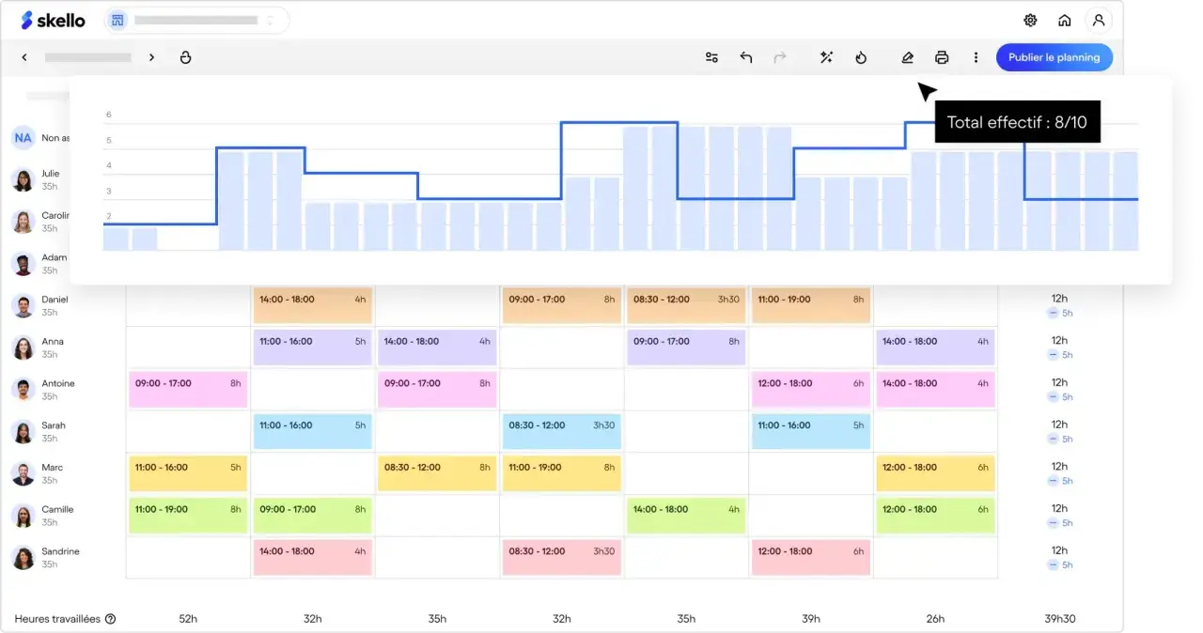Undo the last planning change
Image resolution: width=1203 pixels, height=633 pixels.
746,57
